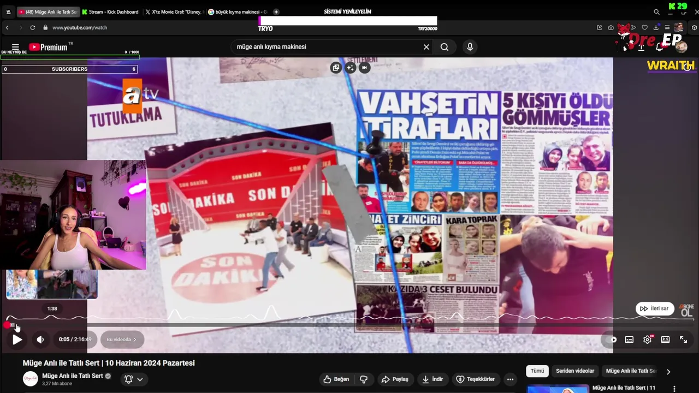
Task: Open a new browser tab
Action: point(276,11)
